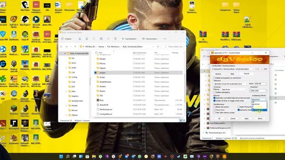Collapse Bully Scholarship Edition tree node
Image resolution: width=285 pixels, height=160 pixels.
(65, 53)
